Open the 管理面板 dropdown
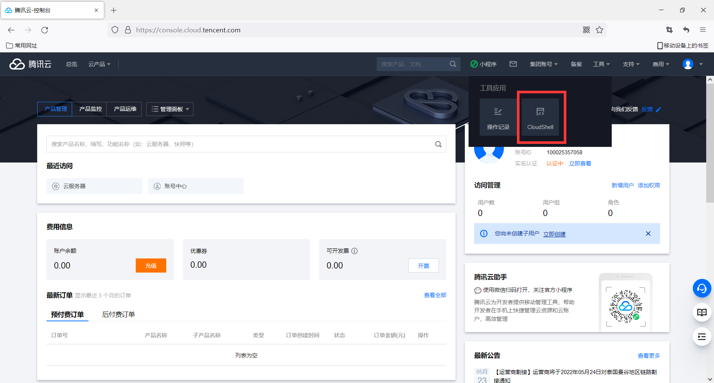This screenshot has height=383, width=714. [x=170, y=109]
